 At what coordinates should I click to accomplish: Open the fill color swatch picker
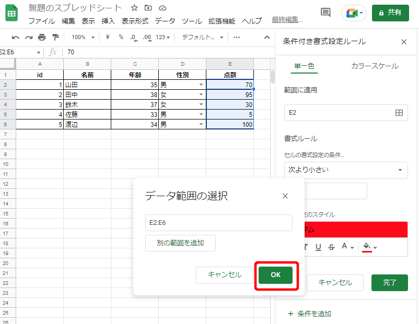366,246
